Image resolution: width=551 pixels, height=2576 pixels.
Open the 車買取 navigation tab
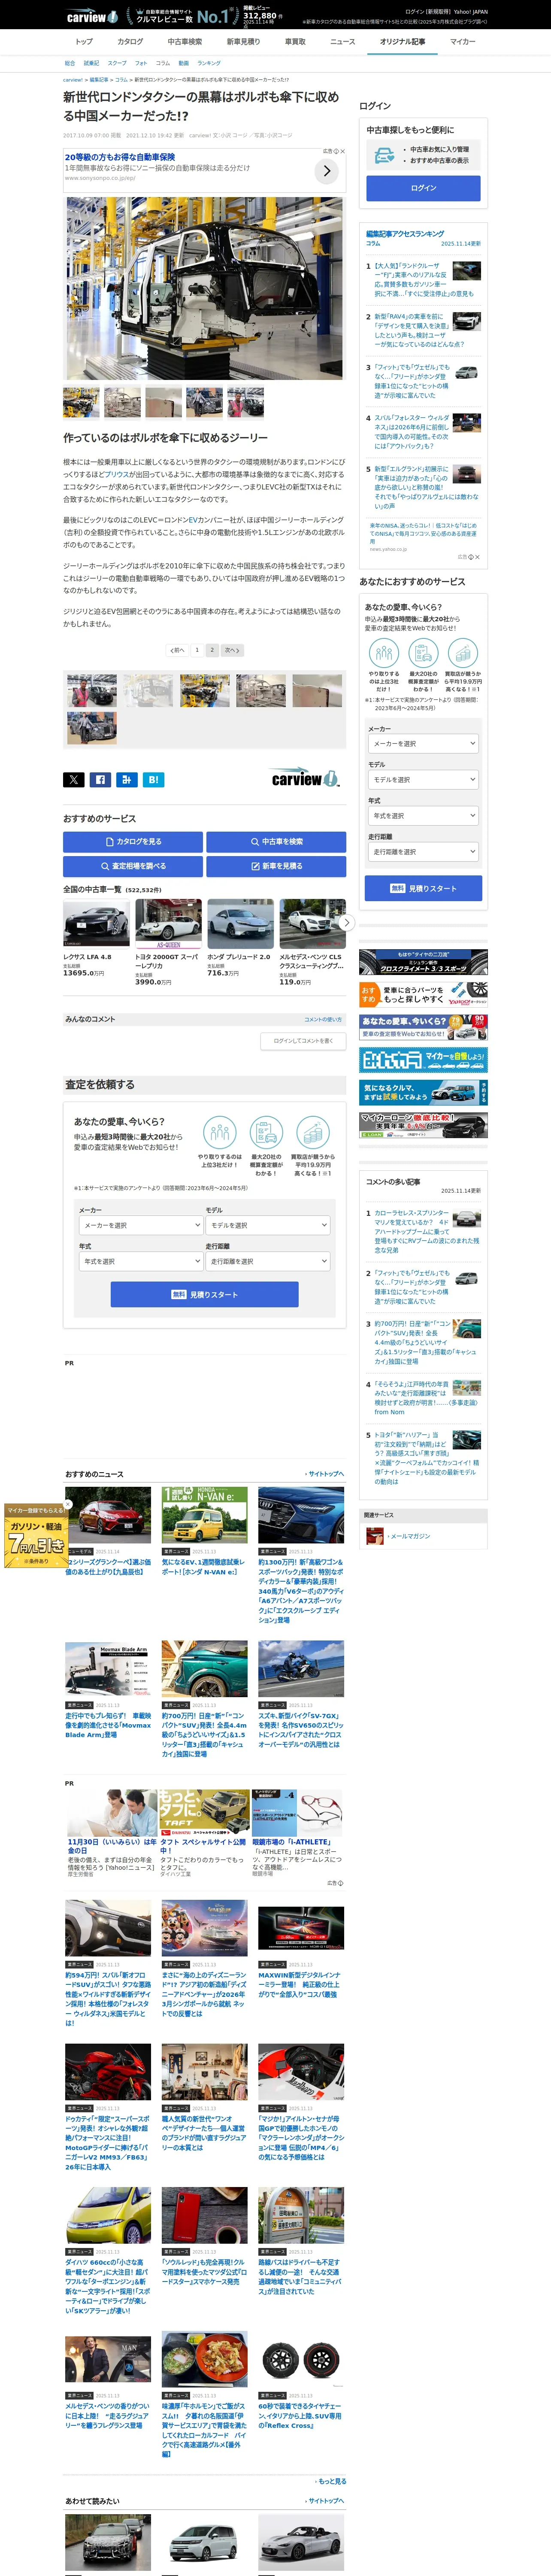pyautogui.click(x=295, y=42)
